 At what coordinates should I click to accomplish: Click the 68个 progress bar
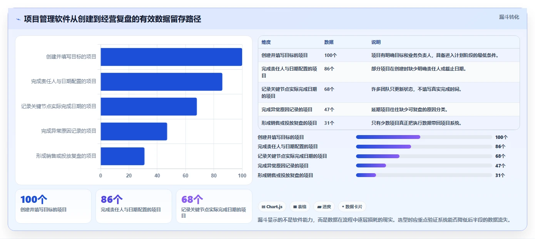click(x=424, y=156)
